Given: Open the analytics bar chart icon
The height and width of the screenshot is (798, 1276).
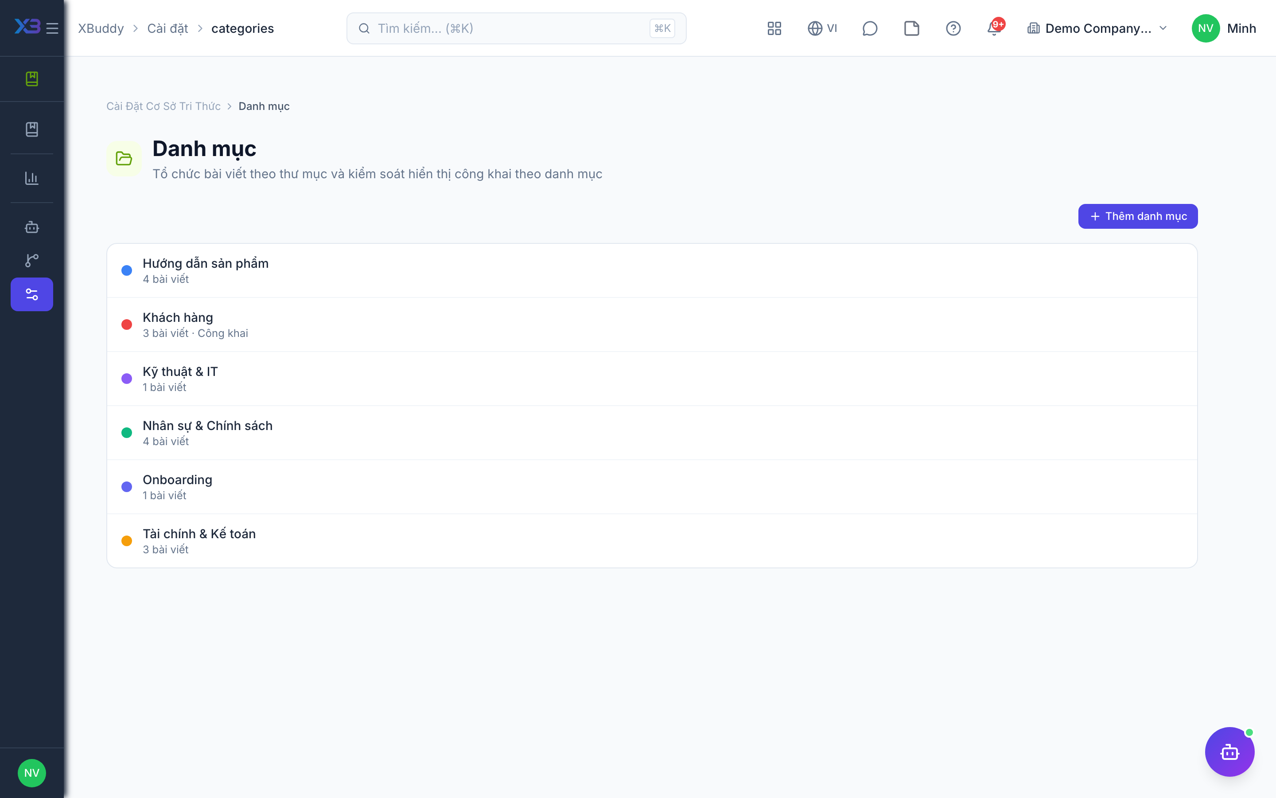Looking at the screenshot, I should (x=31, y=178).
